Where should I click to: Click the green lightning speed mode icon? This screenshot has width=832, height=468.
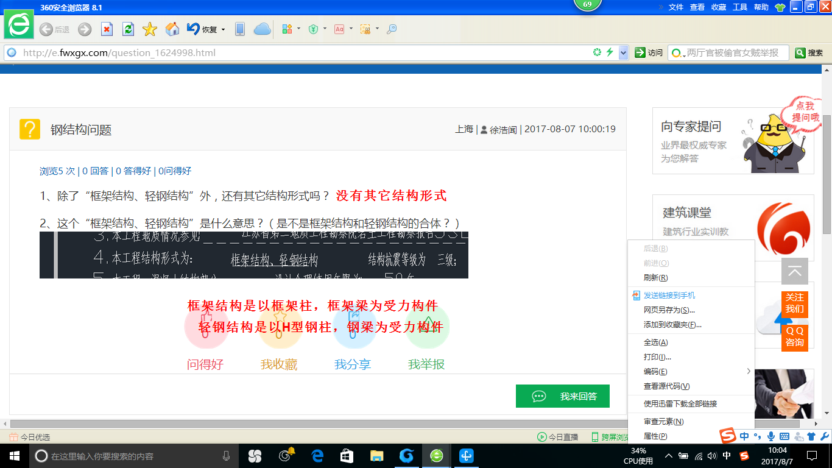(610, 52)
